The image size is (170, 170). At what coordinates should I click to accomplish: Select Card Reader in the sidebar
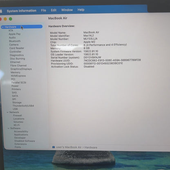tap(17, 48)
